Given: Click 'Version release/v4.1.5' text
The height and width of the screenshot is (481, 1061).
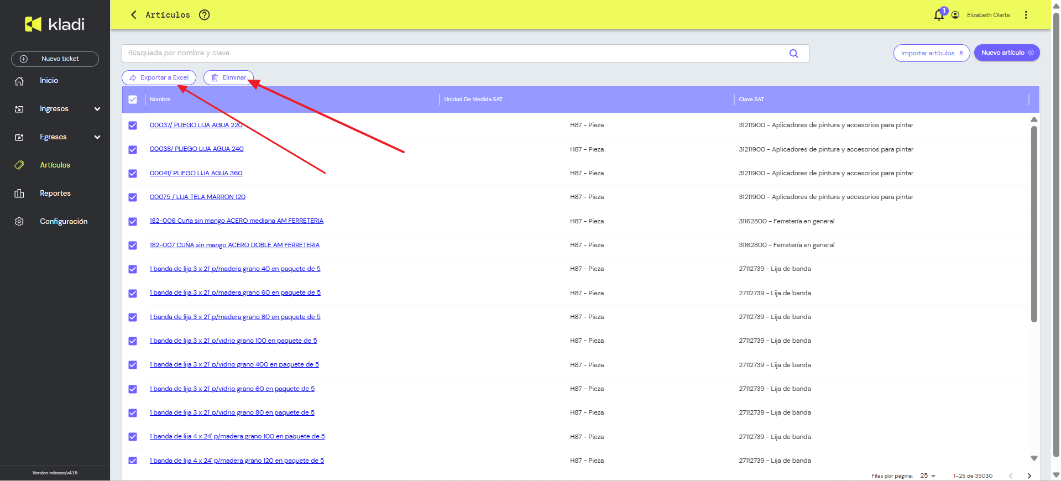Looking at the screenshot, I should coord(55,473).
